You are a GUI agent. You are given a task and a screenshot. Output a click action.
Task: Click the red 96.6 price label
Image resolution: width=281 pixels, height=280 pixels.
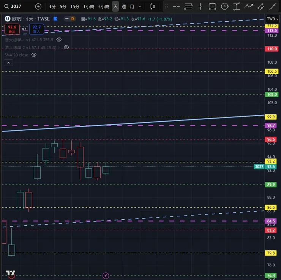(x=271, y=139)
